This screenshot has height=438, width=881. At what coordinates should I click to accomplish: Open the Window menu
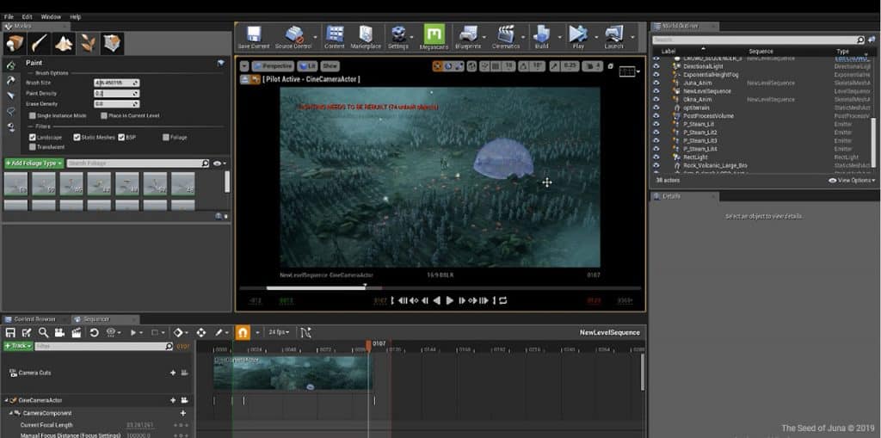[x=51, y=17]
